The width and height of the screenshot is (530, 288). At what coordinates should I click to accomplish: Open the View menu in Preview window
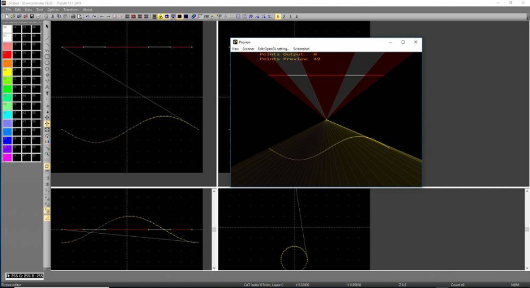235,49
